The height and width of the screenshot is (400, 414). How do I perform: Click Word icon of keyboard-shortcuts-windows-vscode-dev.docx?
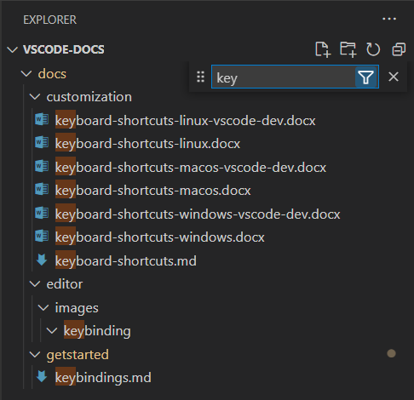coord(42,213)
